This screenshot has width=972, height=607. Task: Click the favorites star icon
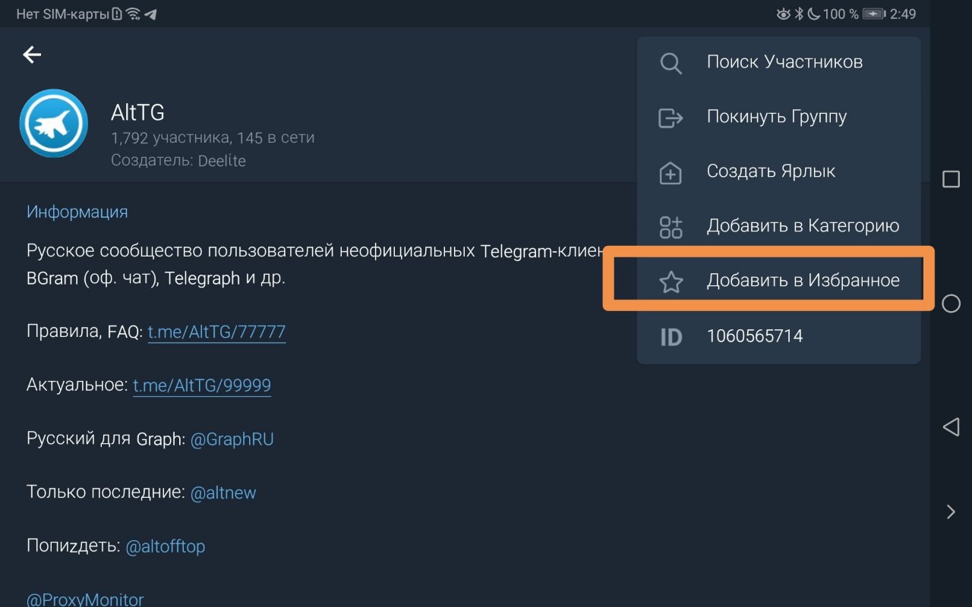click(x=671, y=281)
